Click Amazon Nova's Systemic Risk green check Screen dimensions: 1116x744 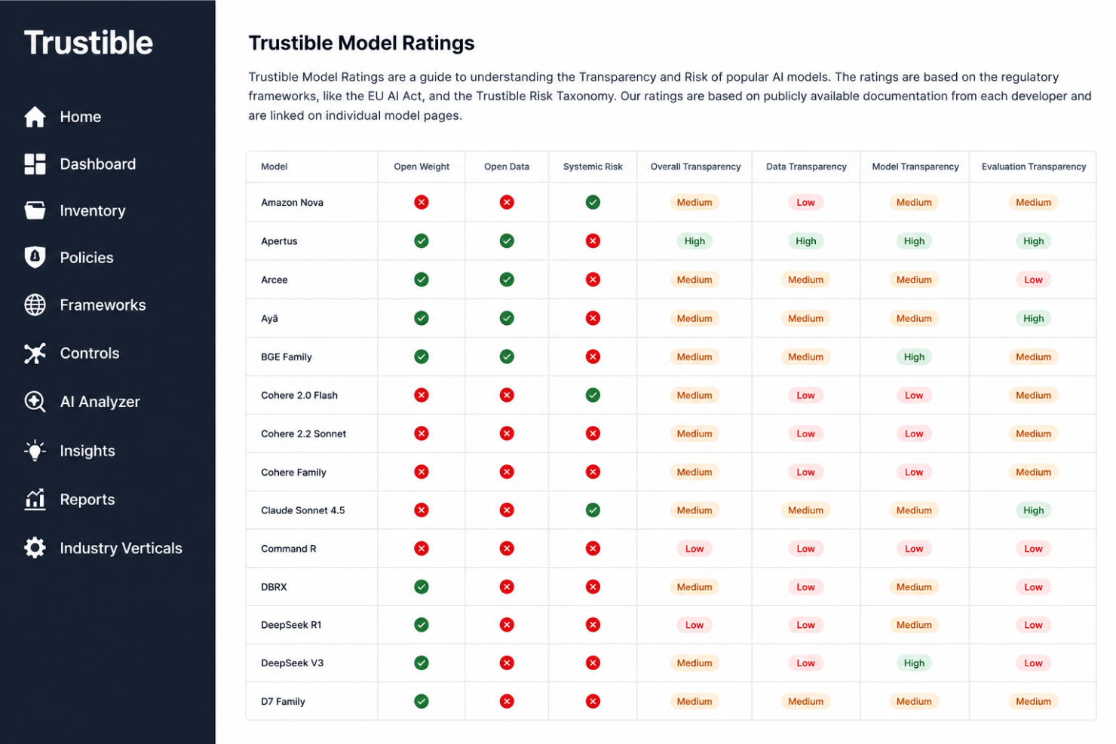pos(593,202)
